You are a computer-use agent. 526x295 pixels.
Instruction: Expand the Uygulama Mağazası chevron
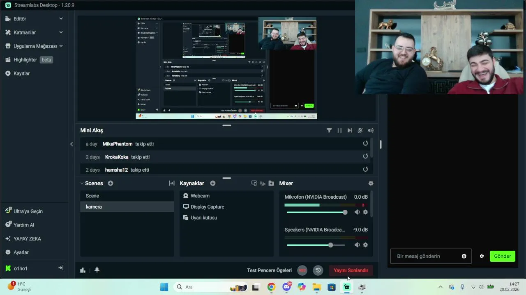click(61, 46)
